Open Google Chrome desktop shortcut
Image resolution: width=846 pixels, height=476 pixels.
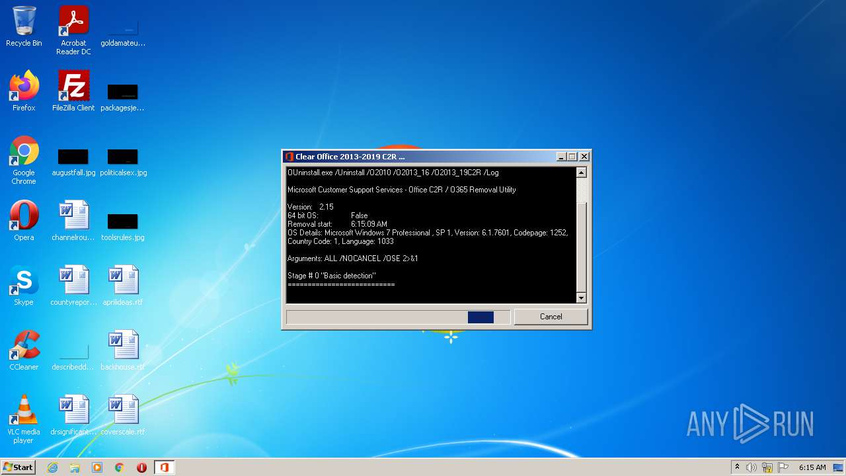pos(24,160)
